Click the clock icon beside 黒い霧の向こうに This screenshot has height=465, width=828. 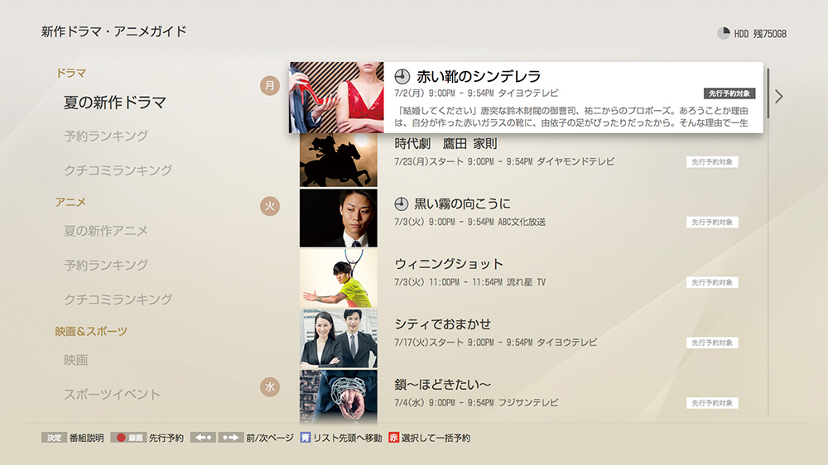[402, 204]
